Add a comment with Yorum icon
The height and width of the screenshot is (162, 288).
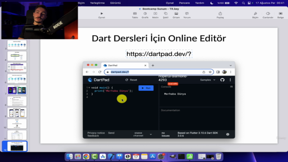(x=187, y=15)
